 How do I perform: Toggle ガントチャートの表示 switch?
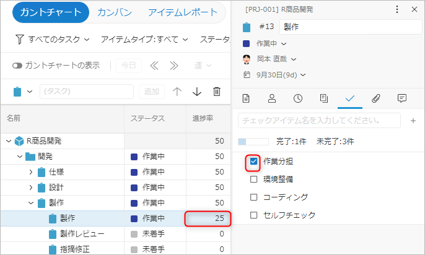pos(17,66)
